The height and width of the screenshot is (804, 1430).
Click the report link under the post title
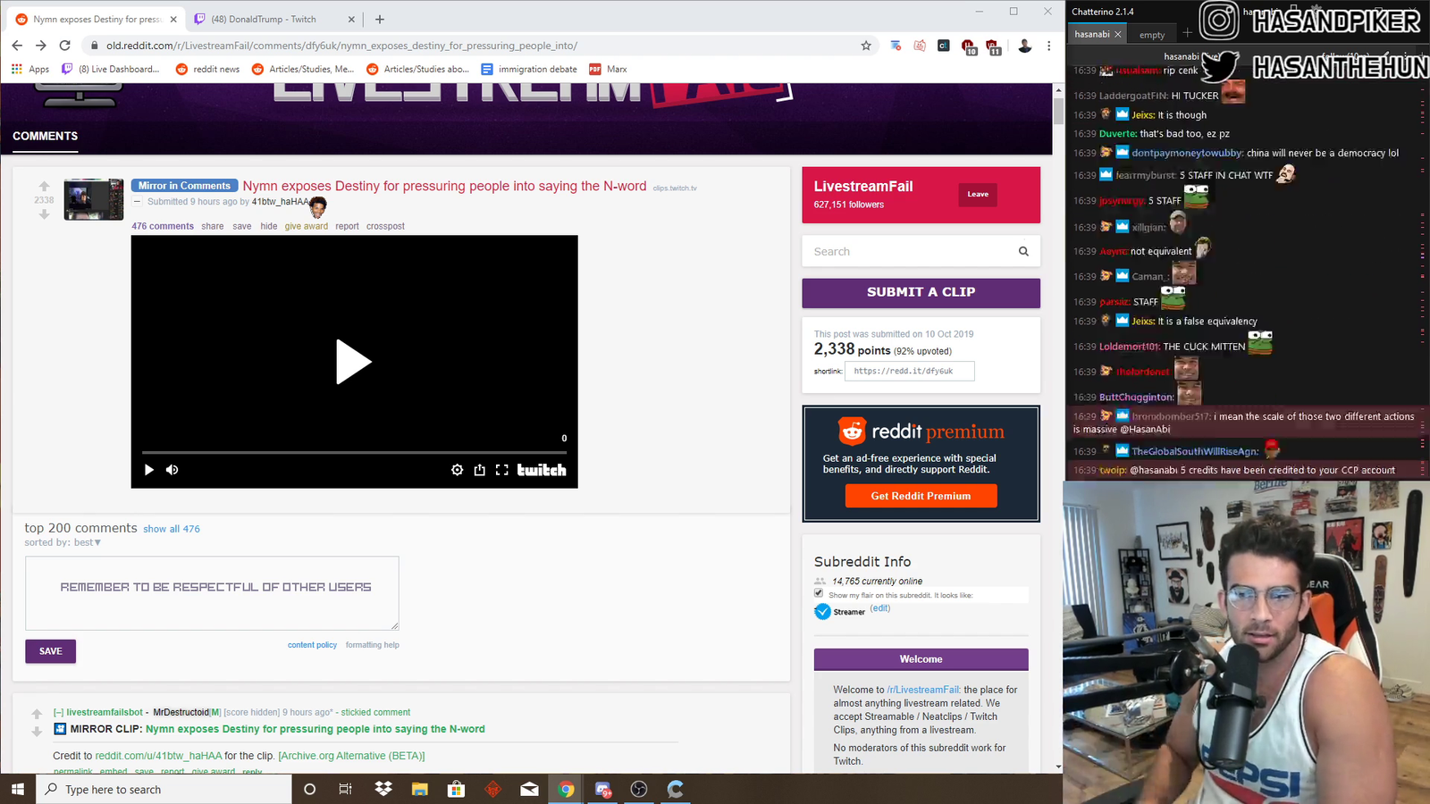pyautogui.click(x=347, y=226)
